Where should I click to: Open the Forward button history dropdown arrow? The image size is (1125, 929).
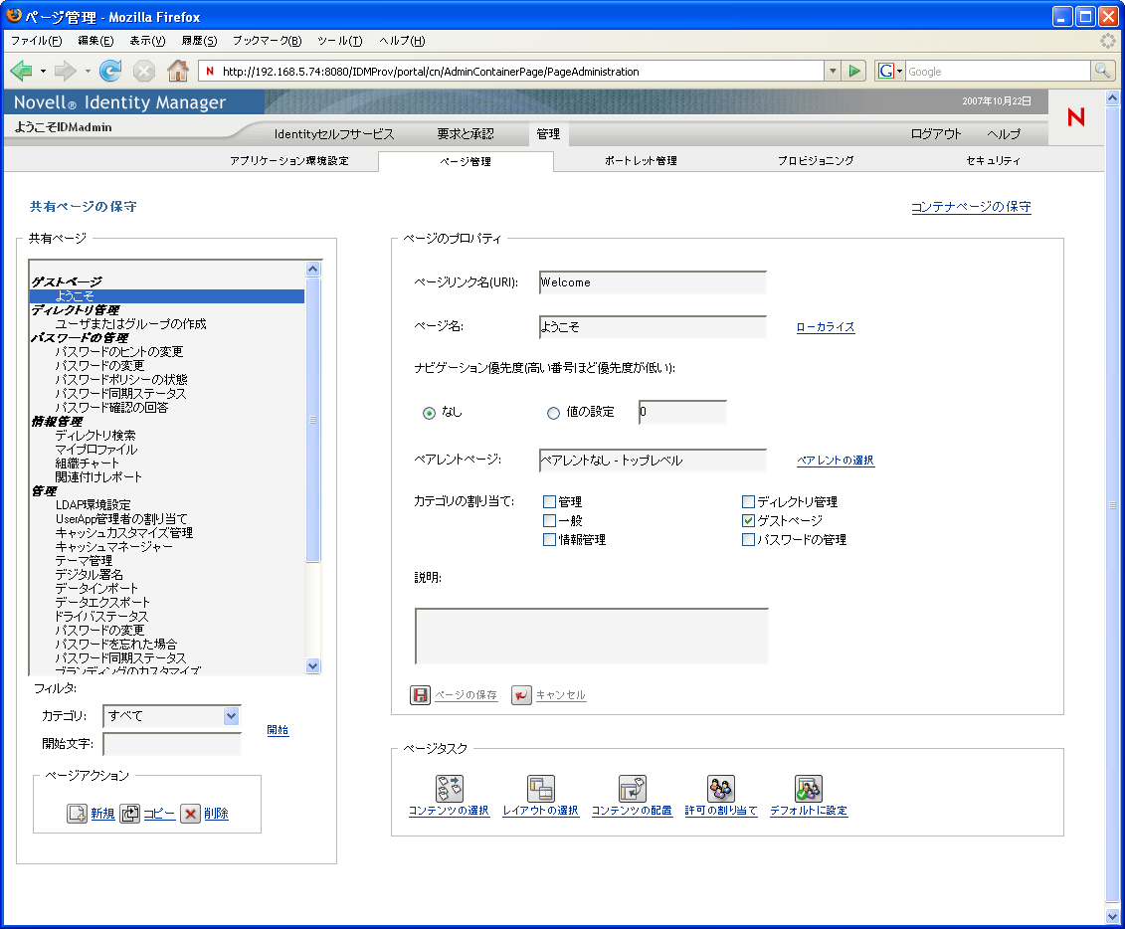pos(88,71)
